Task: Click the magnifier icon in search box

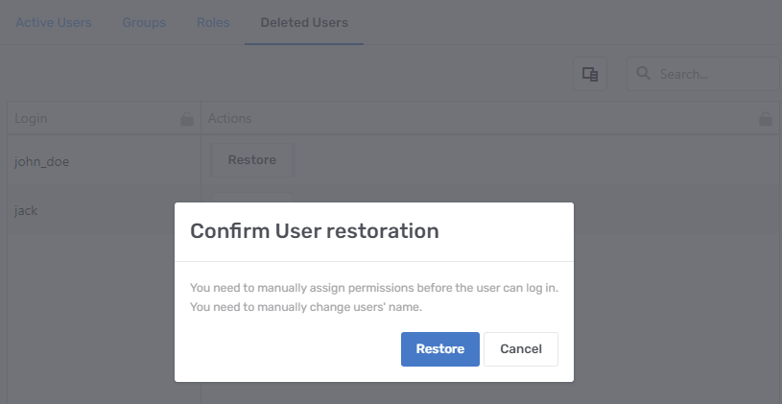Action: pyautogui.click(x=643, y=74)
